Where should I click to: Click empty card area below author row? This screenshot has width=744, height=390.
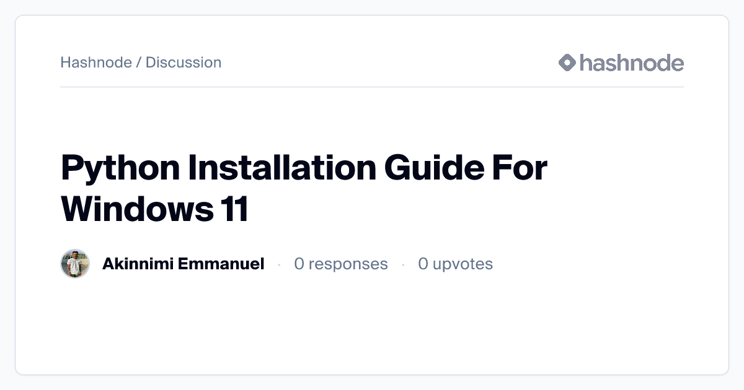pos(372,328)
